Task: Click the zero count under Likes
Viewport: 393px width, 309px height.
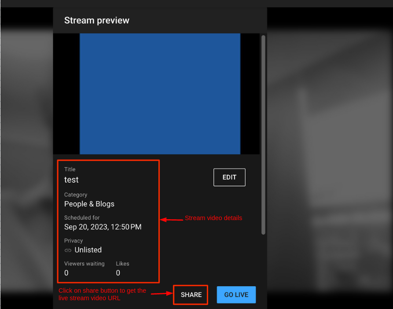Action: coord(118,273)
